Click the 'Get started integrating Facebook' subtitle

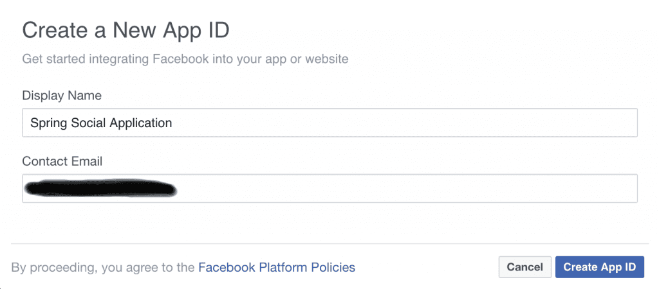pyautogui.click(x=185, y=59)
